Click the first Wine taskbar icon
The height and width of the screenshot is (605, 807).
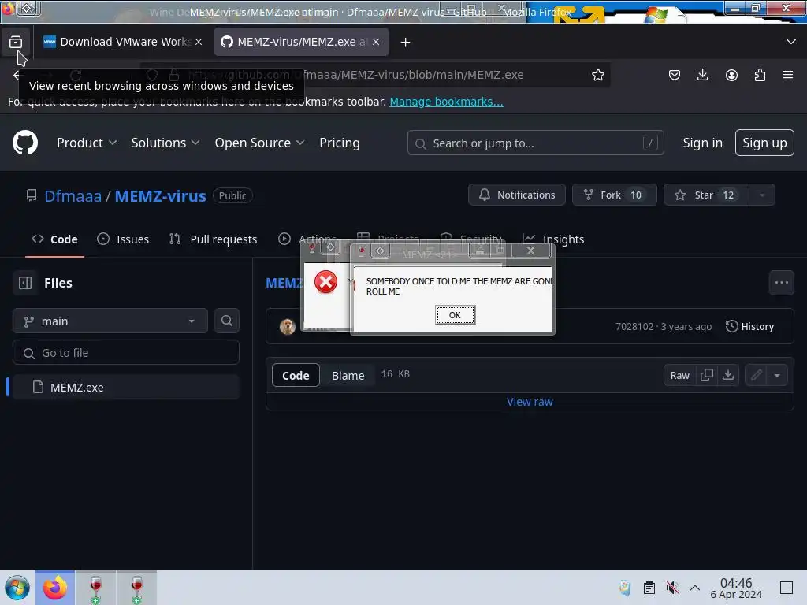(x=95, y=588)
